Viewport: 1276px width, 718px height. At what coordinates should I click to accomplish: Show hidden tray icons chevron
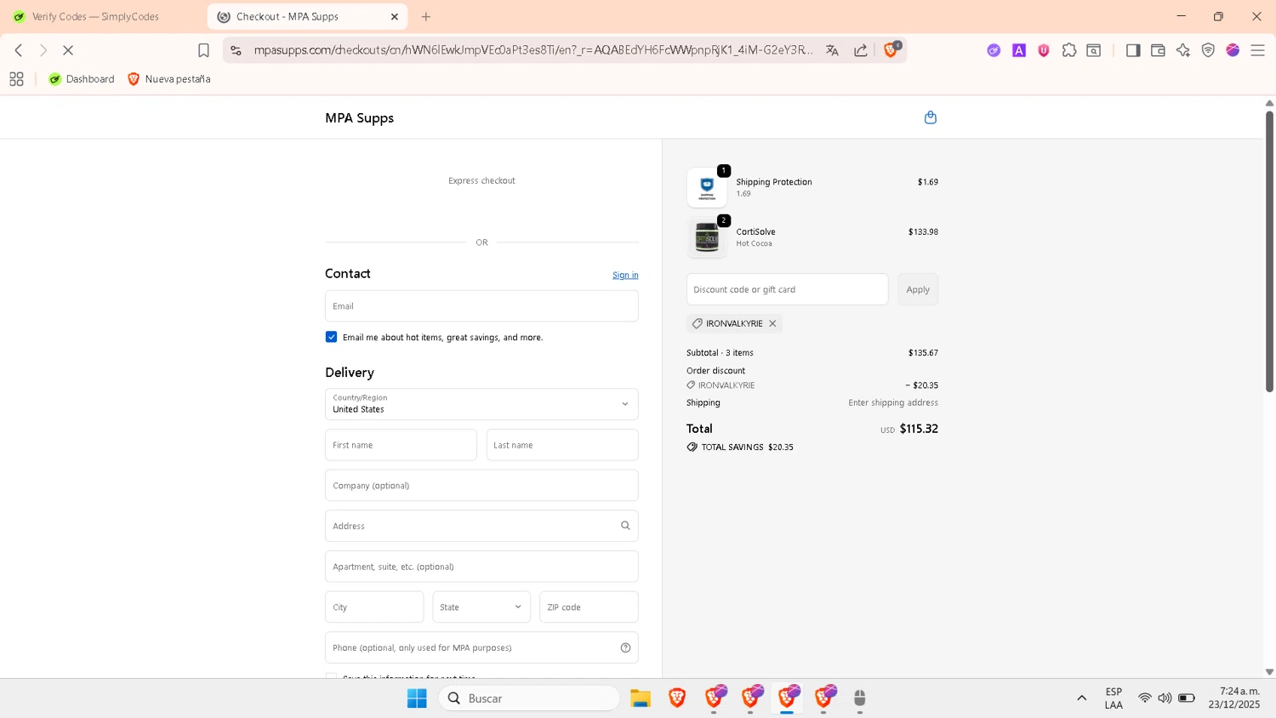[1082, 698]
